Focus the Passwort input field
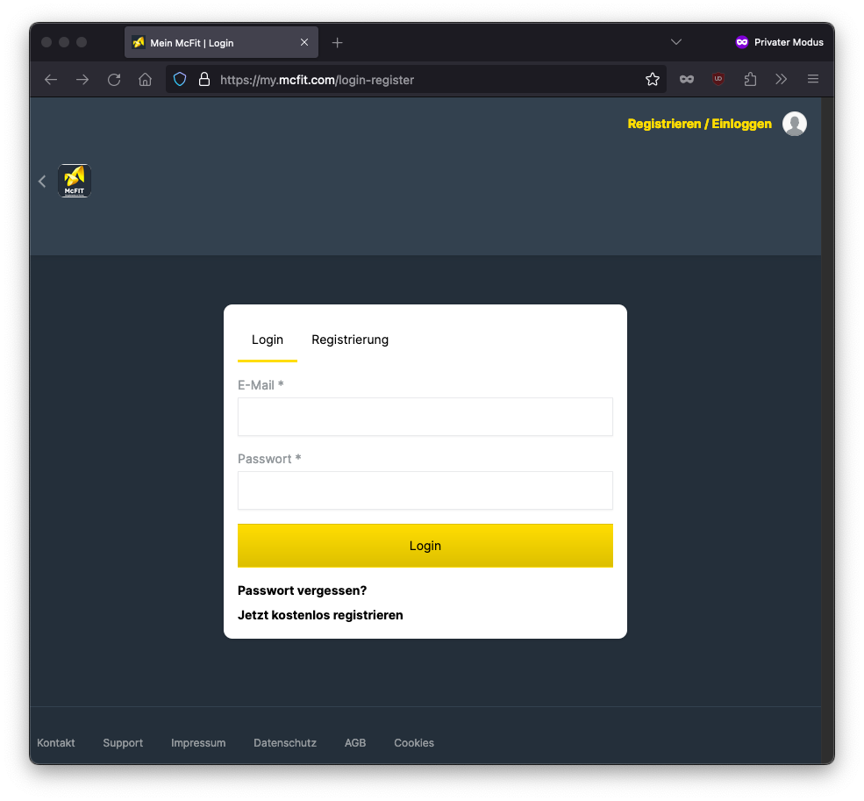 pos(425,490)
